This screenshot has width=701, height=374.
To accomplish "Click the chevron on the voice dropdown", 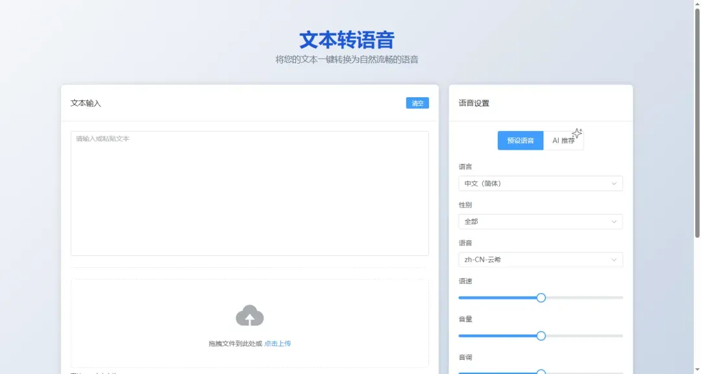I will 614,259.
